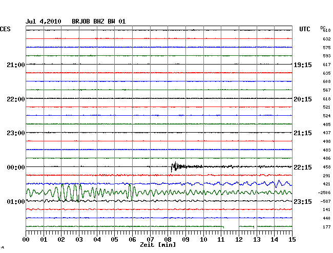The image size is (333, 253).
Task: Click the local time label '22:00'
Action: [16, 99]
